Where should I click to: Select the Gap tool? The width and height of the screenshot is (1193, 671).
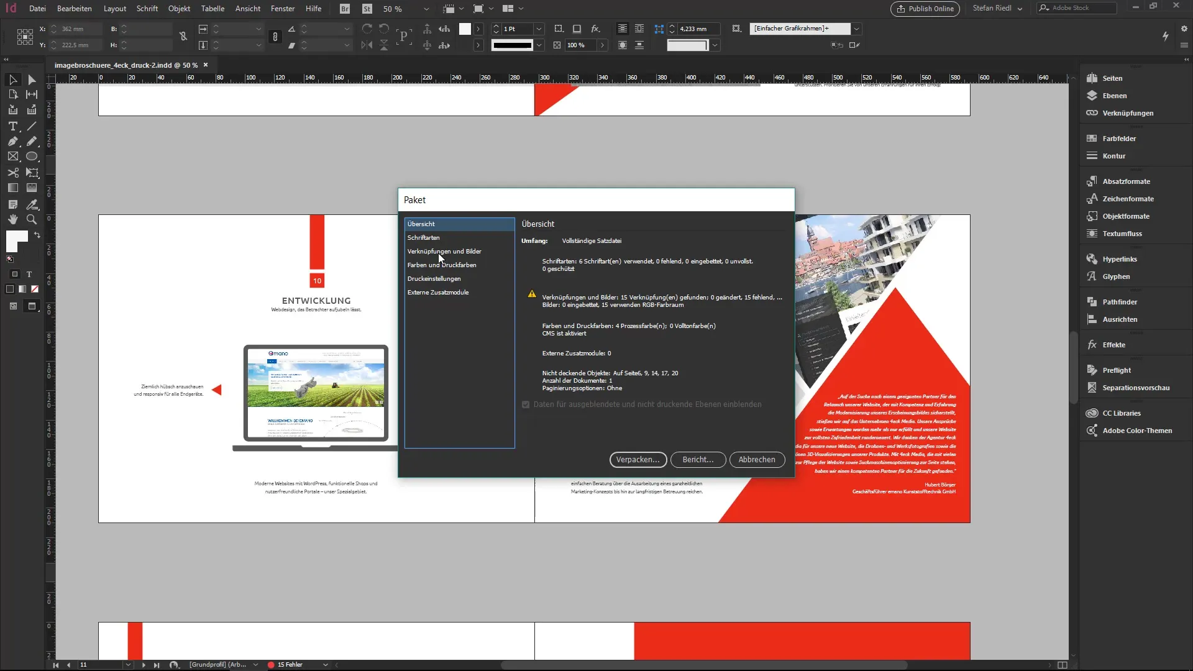tap(32, 94)
